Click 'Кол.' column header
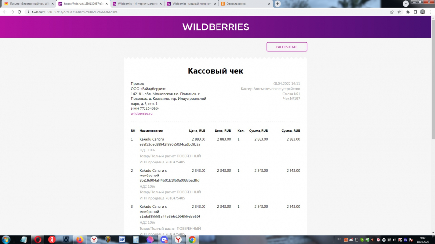 (241, 131)
